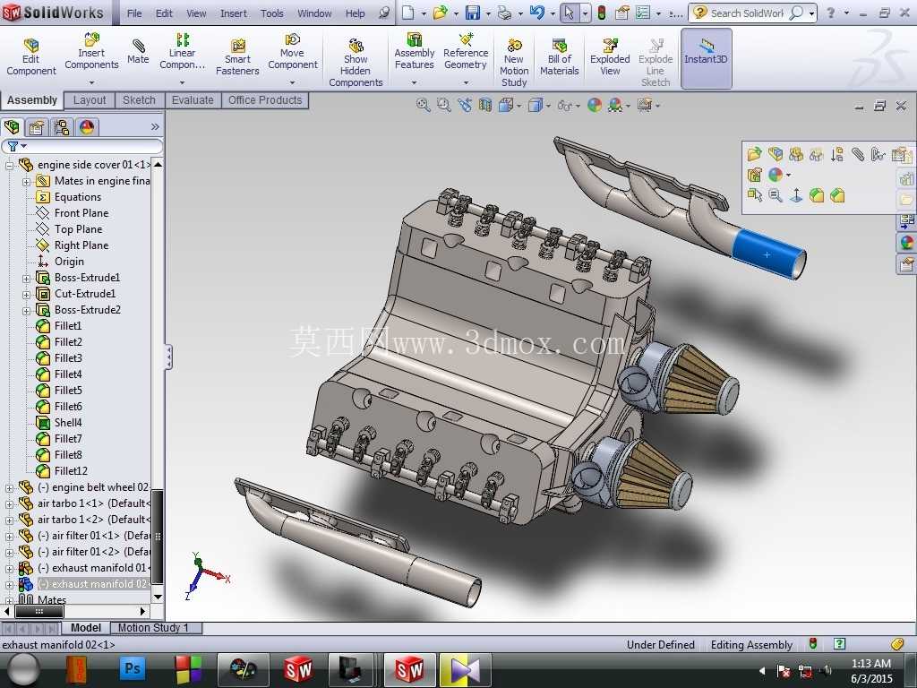This screenshot has height=688, width=917.
Task: Switch to the Layout tab
Action: click(x=90, y=100)
